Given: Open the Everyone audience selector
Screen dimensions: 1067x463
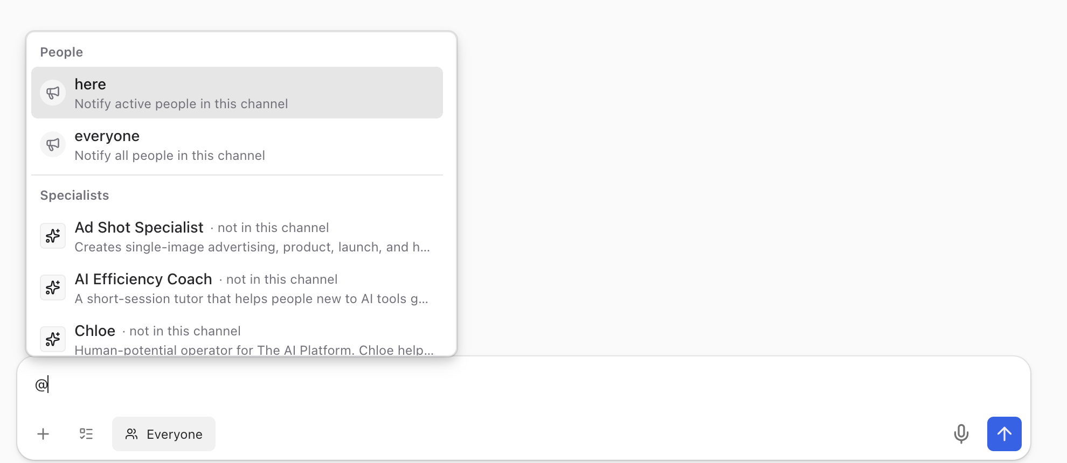Looking at the screenshot, I should coord(164,434).
